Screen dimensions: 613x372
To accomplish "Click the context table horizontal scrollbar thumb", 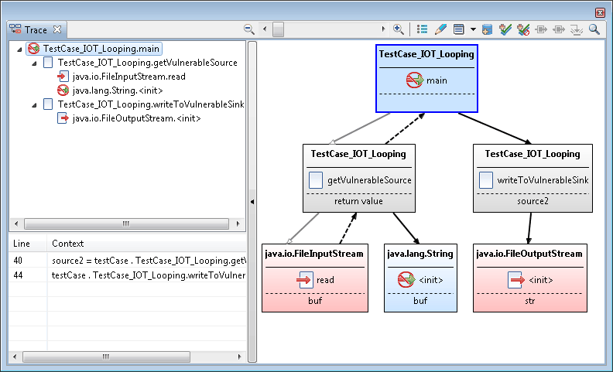I will point(106,357).
